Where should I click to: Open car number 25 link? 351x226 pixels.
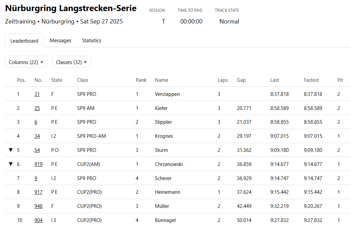37,108
